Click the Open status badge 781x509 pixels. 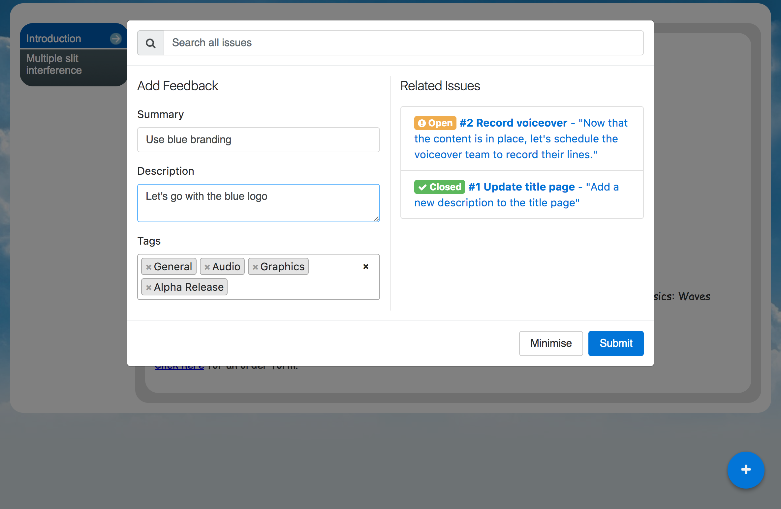pos(435,123)
